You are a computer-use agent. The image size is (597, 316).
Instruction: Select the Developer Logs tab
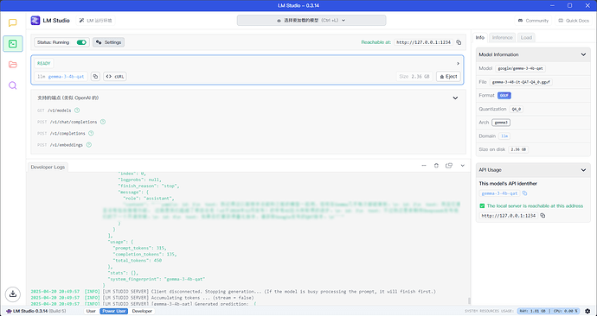[x=48, y=167]
